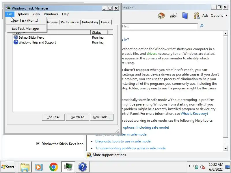
Task: Select the Set up Sticky Keys task row
Action: pyautogui.click(x=63, y=37)
